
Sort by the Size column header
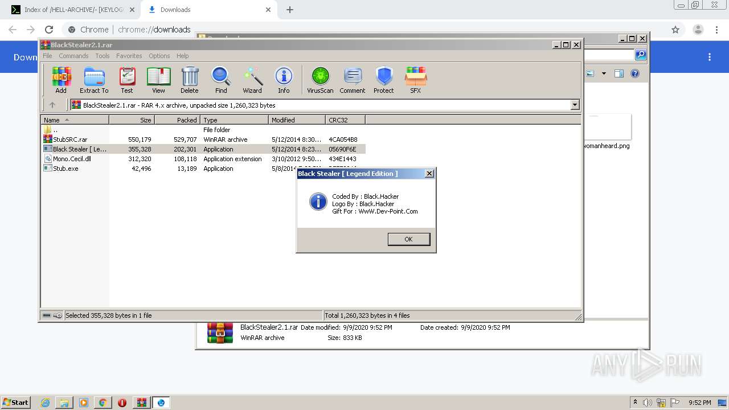pyautogui.click(x=132, y=120)
